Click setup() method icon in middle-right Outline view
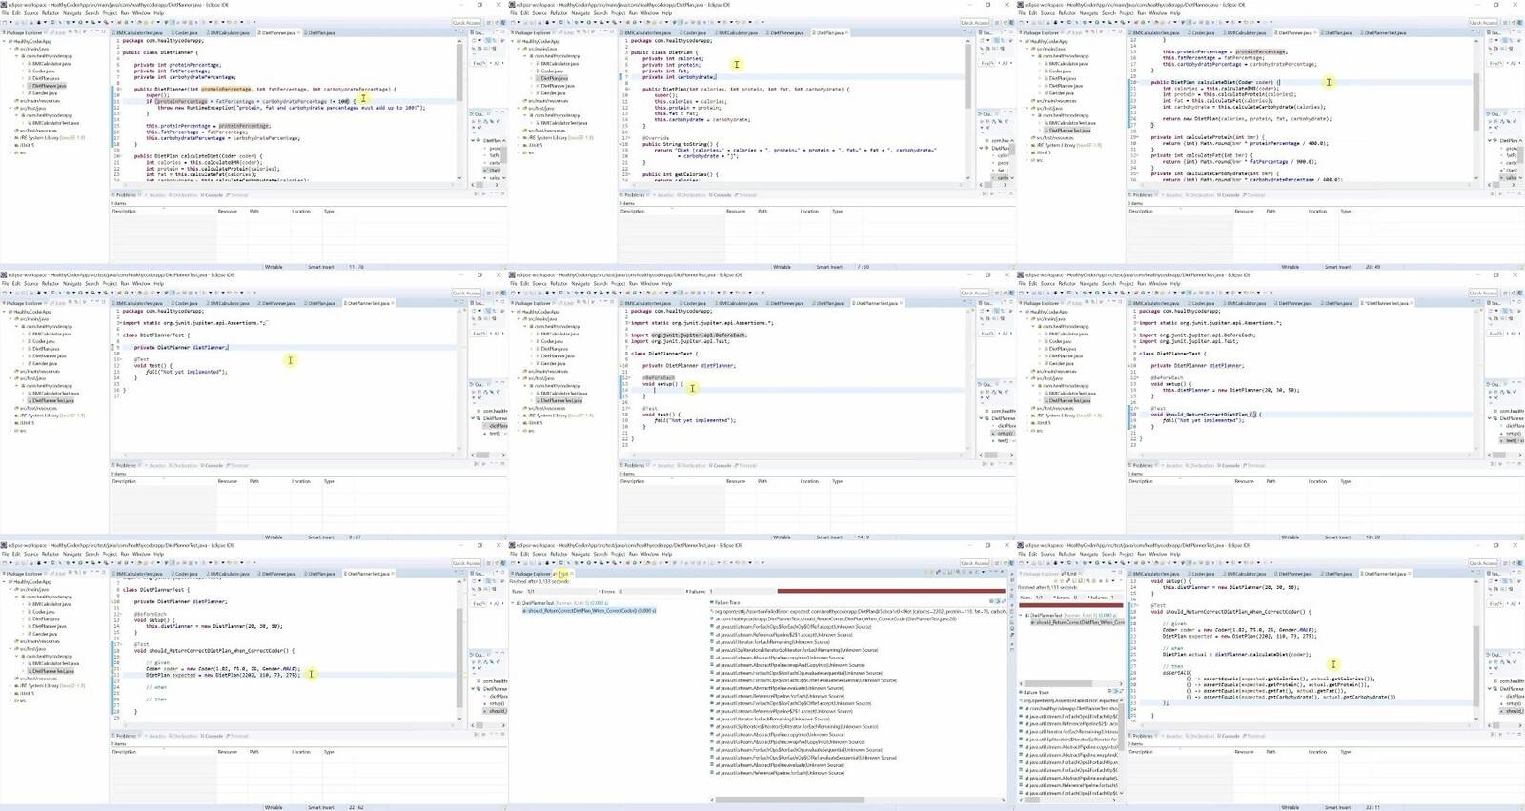The height and width of the screenshot is (811, 1525). click(1503, 434)
